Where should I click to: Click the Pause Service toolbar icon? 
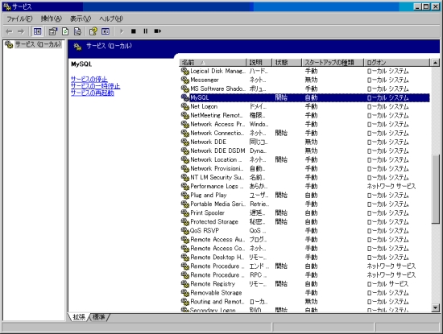[x=145, y=31]
